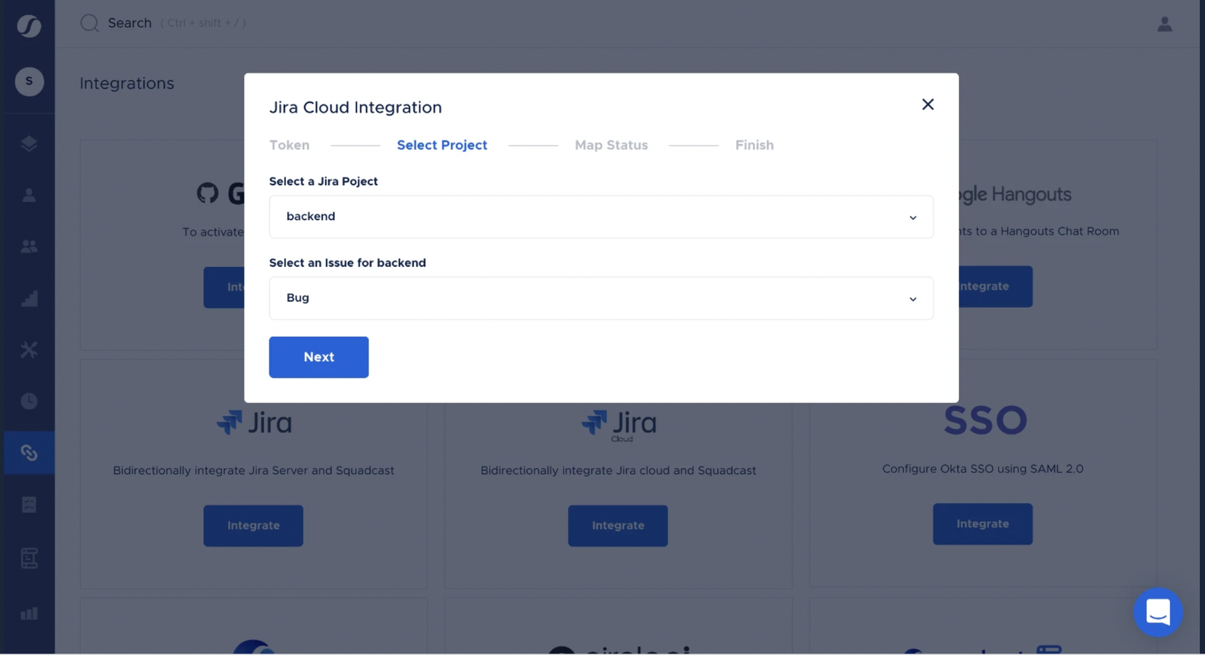The height and width of the screenshot is (655, 1205).
Task: Click the Jira Cloud logo
Action: coord(619,425)
